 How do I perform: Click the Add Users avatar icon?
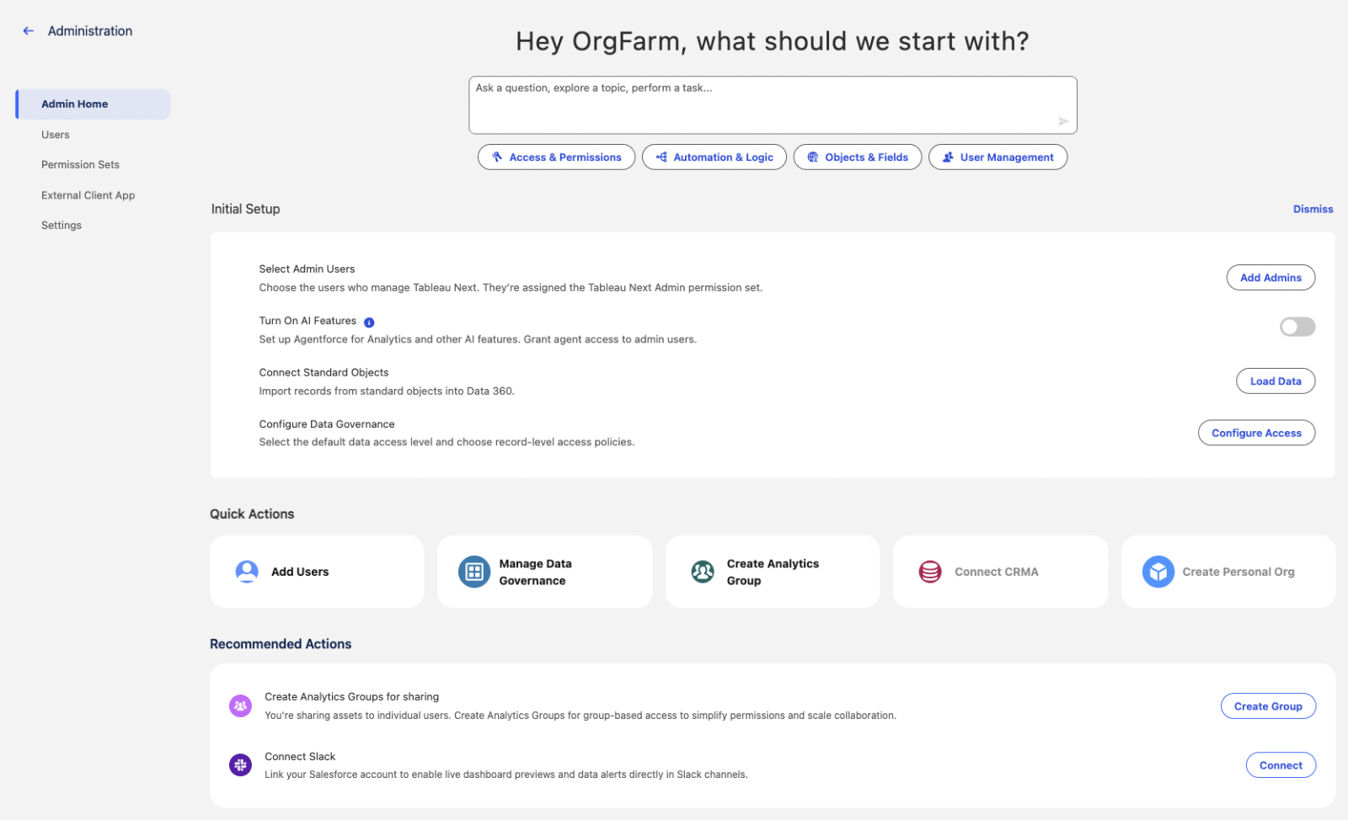247,572
